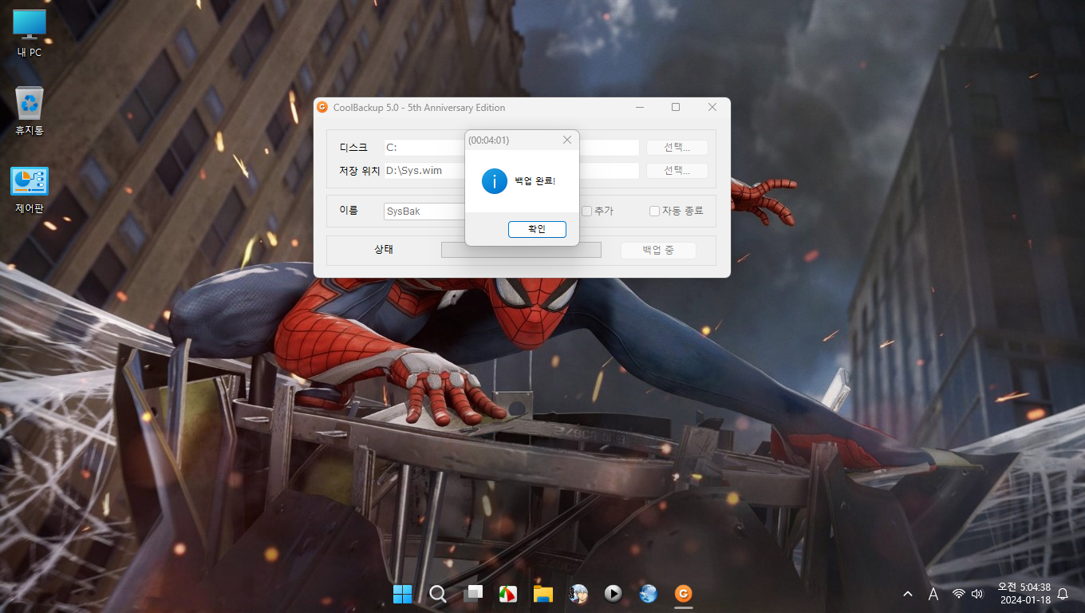
Task: Click the CoolBackup 5.0 window title text
Action: point(419,107)
